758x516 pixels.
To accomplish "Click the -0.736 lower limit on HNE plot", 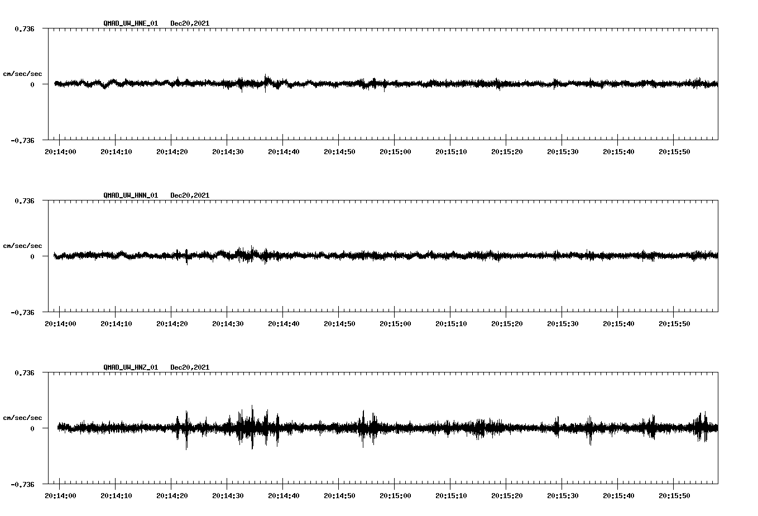I will point(22,140).
